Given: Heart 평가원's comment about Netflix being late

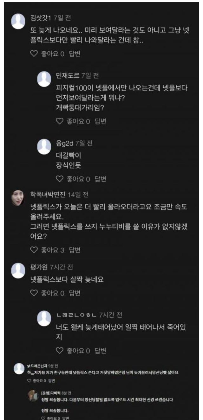Looking at the screenshot, I should pyautogui.click(x=34, y=293).
